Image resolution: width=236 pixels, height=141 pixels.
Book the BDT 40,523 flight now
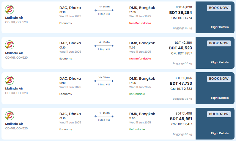(x=219, y=43)
